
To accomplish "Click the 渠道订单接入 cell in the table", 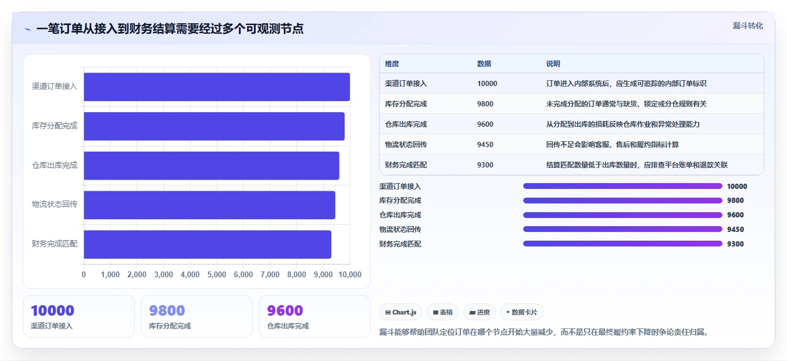I will [406, 84].
